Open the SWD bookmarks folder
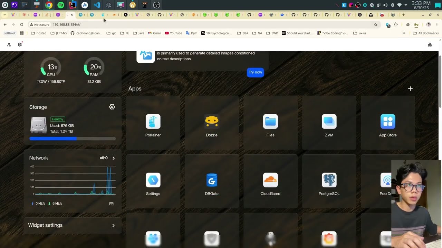This screenshot has height=248, width=442. pos(272,33)
